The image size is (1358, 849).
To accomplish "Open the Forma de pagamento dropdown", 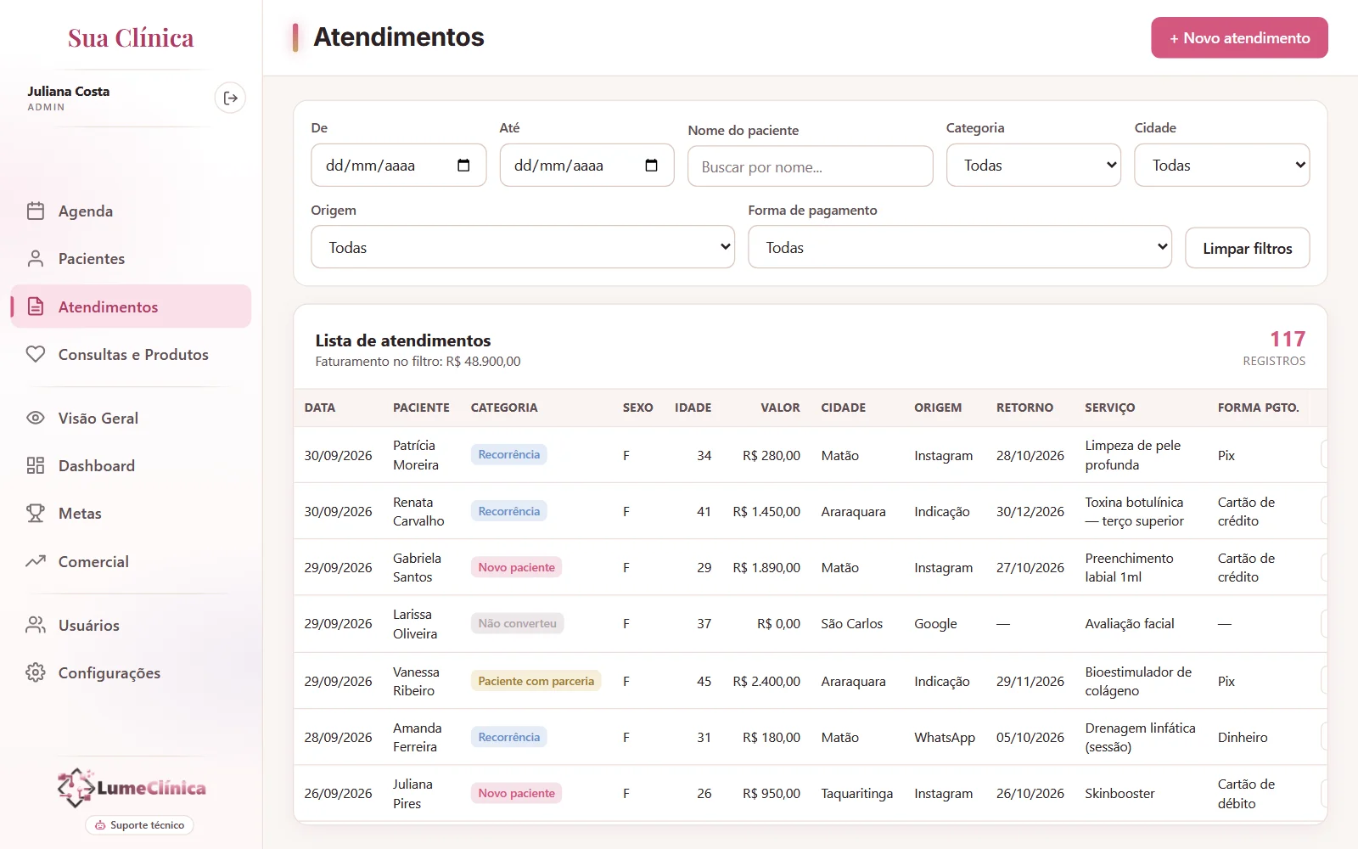I will 960,247.
